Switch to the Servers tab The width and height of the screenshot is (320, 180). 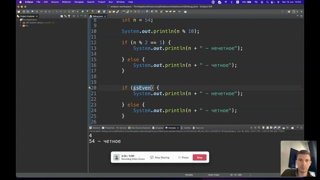121,128
